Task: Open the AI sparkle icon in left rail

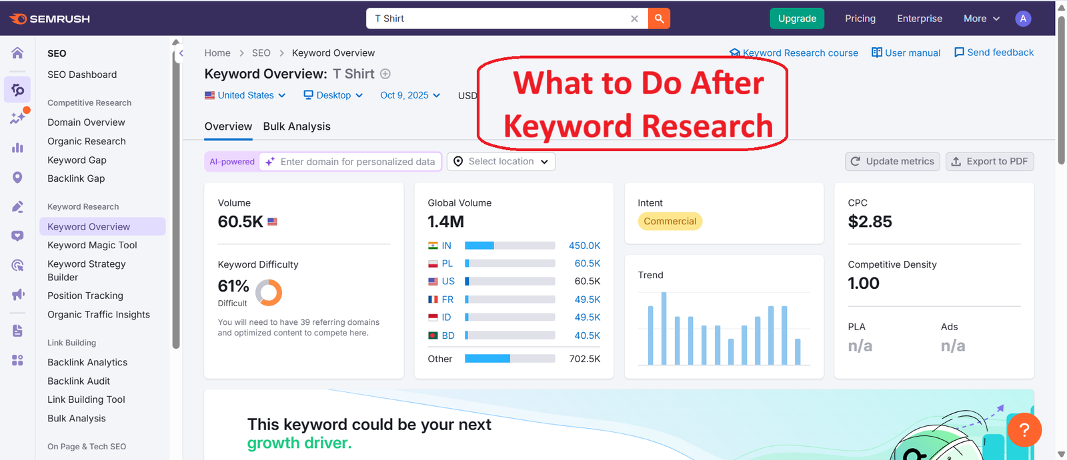Action: pos(18,118)
